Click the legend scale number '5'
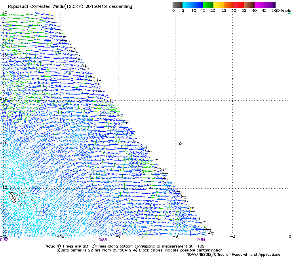 point(183,11)
